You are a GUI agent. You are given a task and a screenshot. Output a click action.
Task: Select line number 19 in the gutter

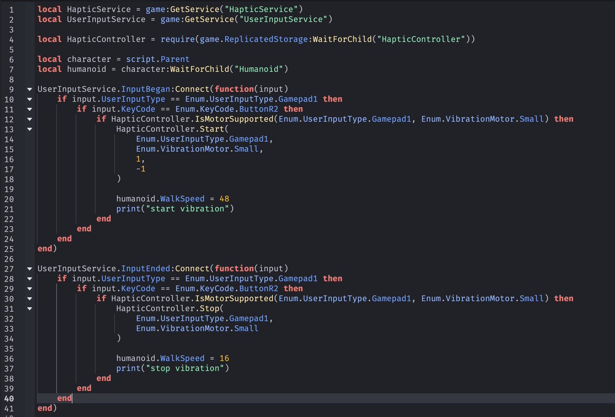point(10,189)
